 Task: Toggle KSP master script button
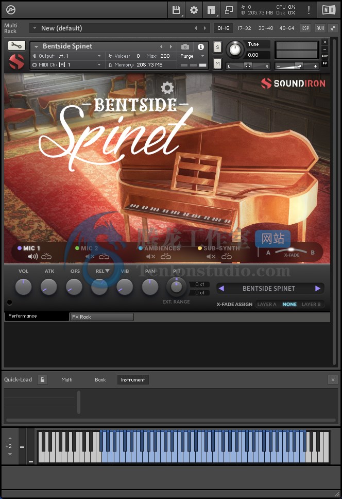coord(305,28)
